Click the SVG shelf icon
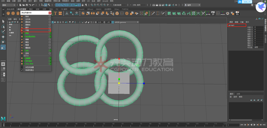Image resolution: width=267 pixels, height=128 pixels. click(x=60, y=13)
